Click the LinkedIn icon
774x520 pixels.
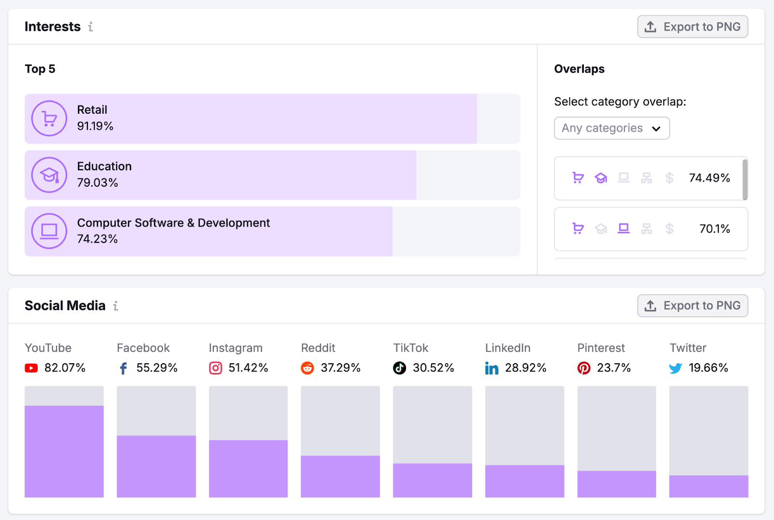[x=491, y=368]
